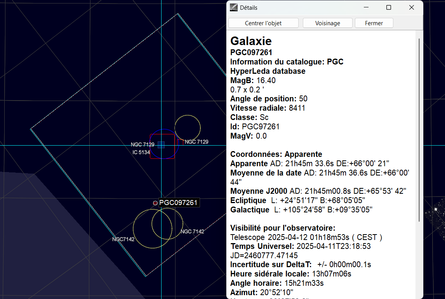The height and width of the screenshot is (299, 445).
Task: Click the Centrer l'objet button
Action: tap(263, 23)
